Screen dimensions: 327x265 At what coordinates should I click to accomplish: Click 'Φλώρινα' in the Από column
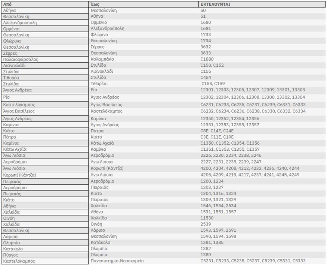(x=12, y=41)
